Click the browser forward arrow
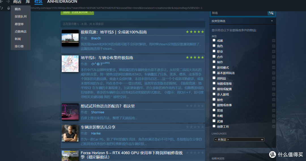306x161 pixels. click(8, 1)
